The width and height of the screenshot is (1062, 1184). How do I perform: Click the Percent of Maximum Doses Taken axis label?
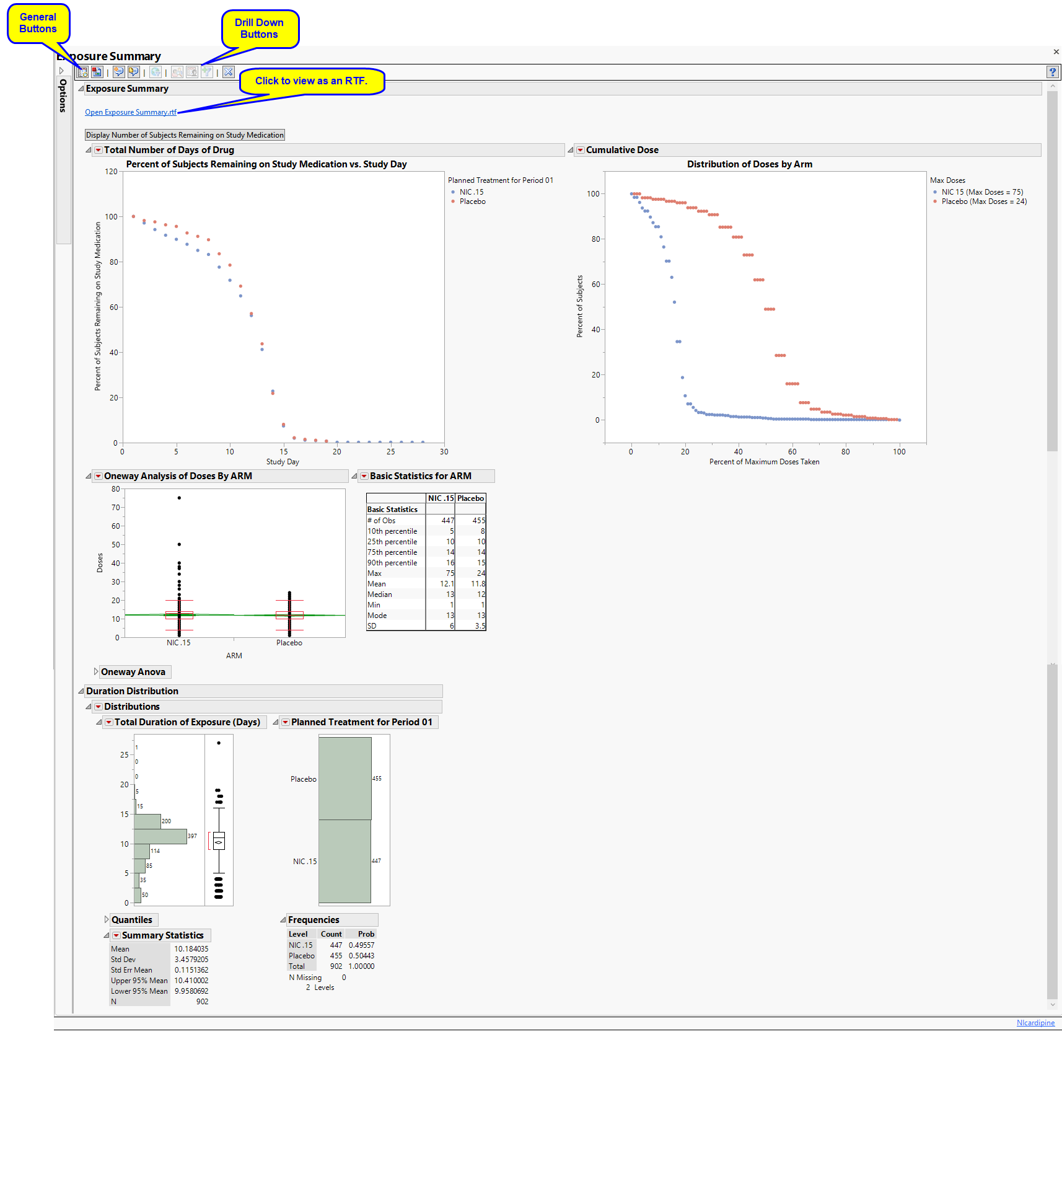coord(765,462)
